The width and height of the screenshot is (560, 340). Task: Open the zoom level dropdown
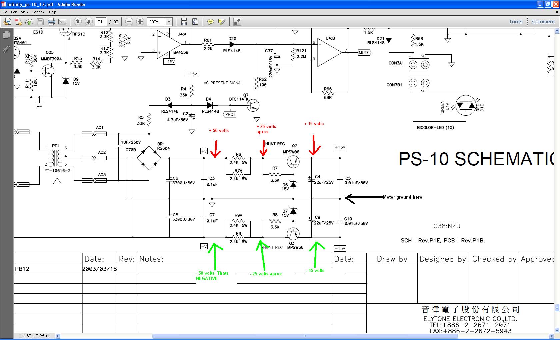[x=169, y=22]
